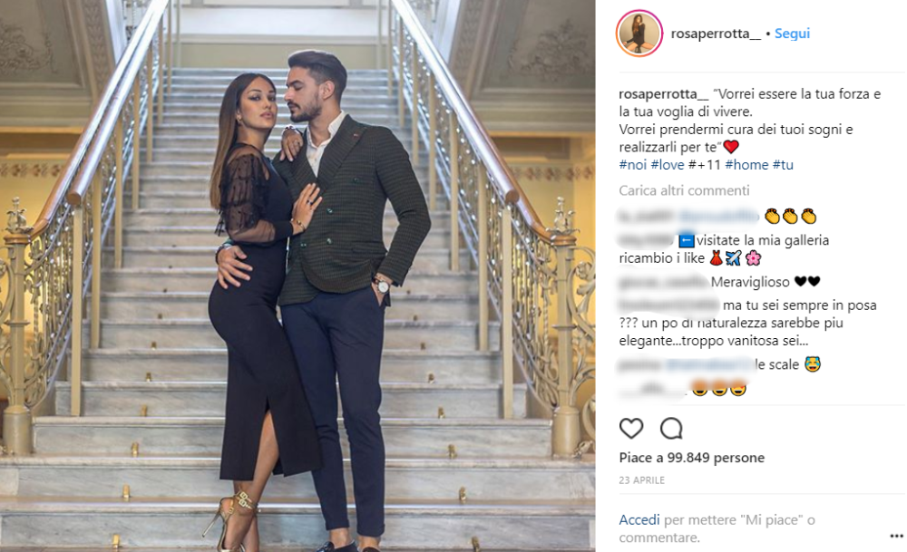Open the #tu hashtag
Image resolution: width=907 pixels, height=552 pixels.
pyautogui.click(x=783, y=165)
